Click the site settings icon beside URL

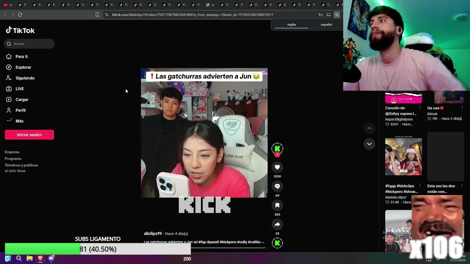pyautogui.click(x=106, y=15)
